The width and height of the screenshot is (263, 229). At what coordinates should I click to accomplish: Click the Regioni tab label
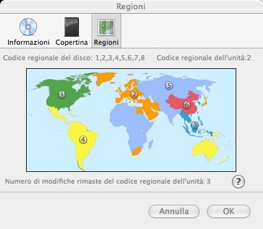(x=106, y=42)
